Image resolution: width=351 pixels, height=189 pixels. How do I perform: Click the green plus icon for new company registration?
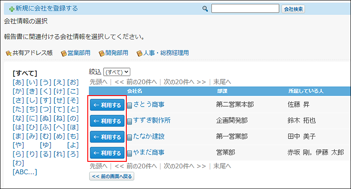(x=12, y=9)
